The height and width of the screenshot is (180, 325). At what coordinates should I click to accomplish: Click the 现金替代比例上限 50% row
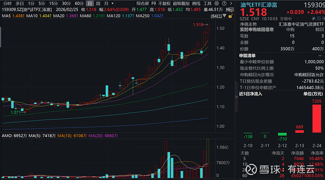(282, 68)
